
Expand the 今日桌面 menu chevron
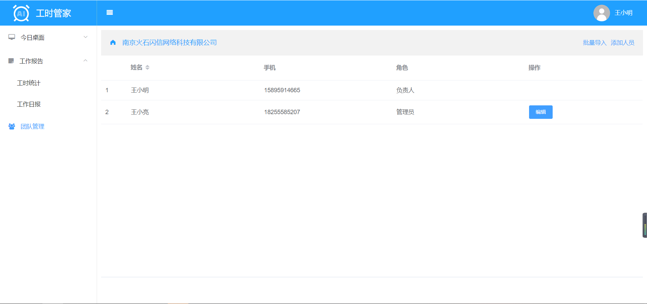(x=86, y=37)
